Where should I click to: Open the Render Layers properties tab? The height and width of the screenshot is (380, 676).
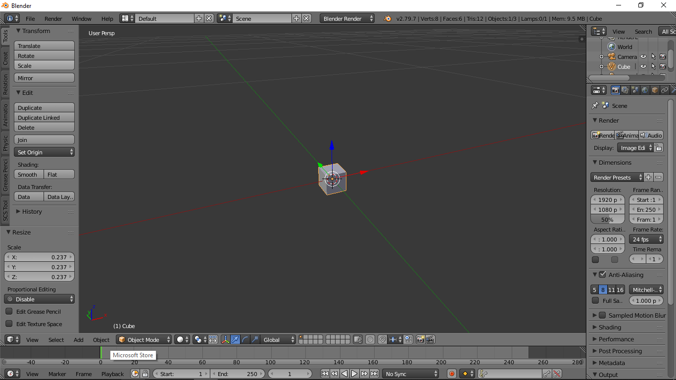pyautogui.click(x=625, y=90)
